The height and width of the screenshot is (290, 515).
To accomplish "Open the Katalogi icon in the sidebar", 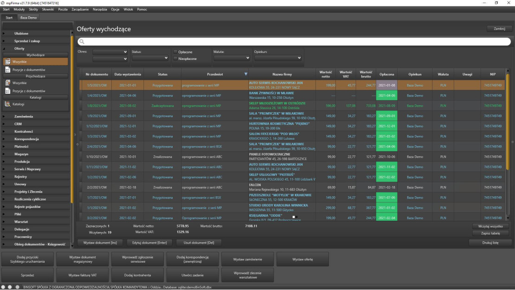I will coord(7,104).
